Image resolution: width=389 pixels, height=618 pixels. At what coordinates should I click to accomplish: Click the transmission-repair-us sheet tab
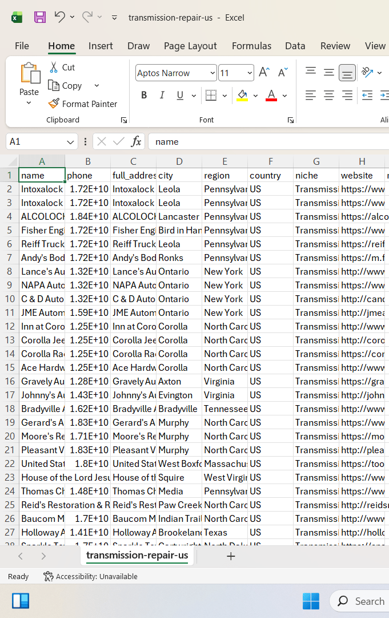[137, 555]
